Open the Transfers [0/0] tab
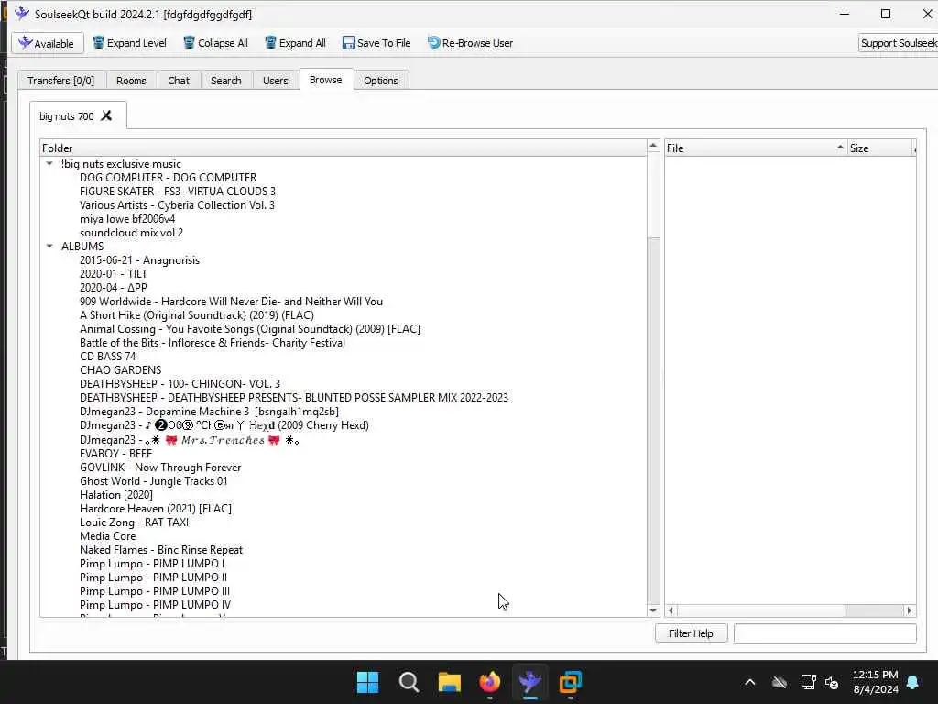The image size is (938, 704). pos(61,81)
